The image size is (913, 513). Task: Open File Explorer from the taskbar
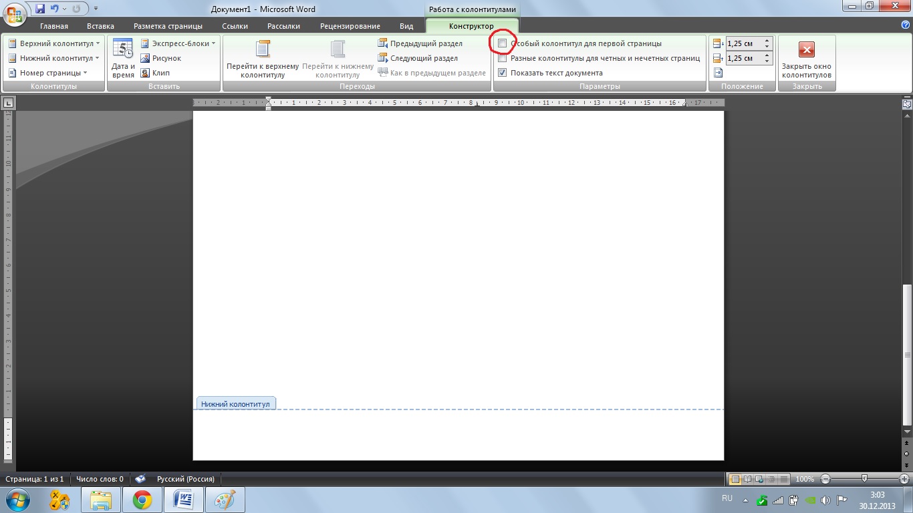pyautogui.click(x=100, y=500)
